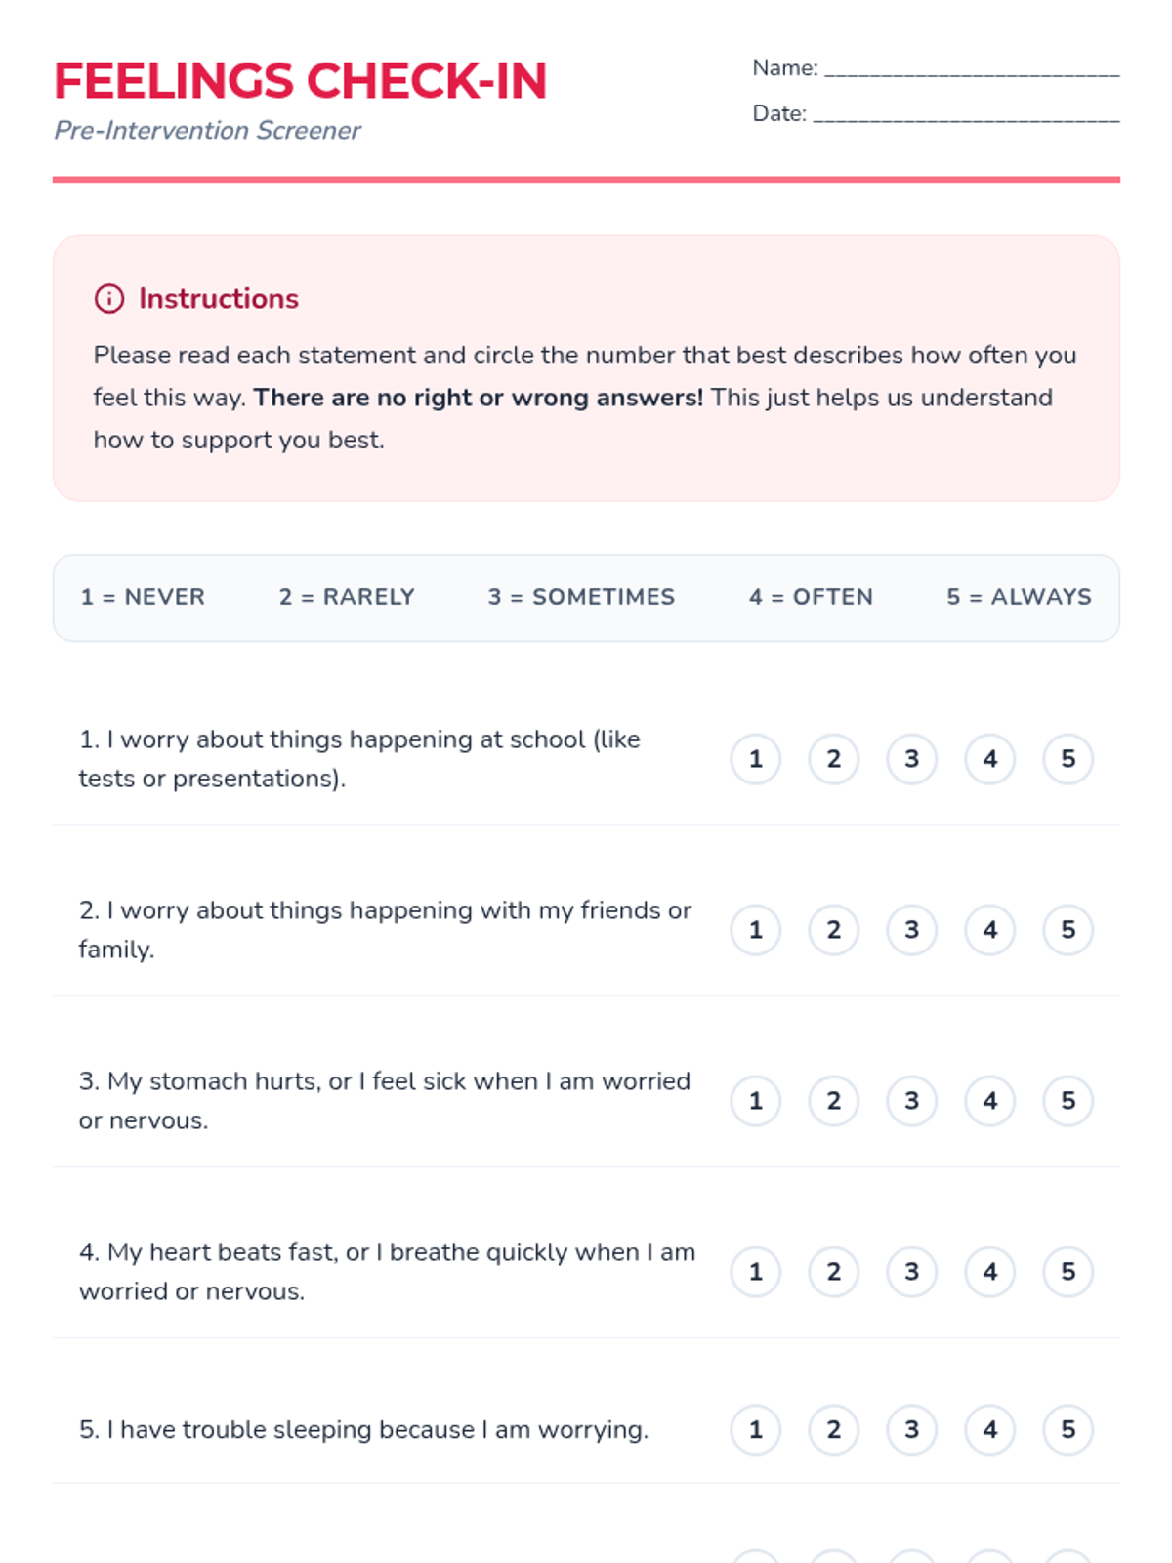Click the Instructions info icon
1172x1563 pixels.
click(108, 299)
